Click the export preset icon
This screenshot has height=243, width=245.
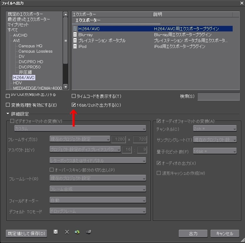tap(89, 232)
